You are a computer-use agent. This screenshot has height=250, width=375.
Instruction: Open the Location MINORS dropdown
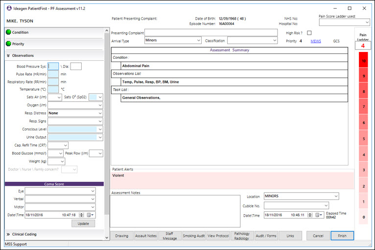[x=336, y=196]
